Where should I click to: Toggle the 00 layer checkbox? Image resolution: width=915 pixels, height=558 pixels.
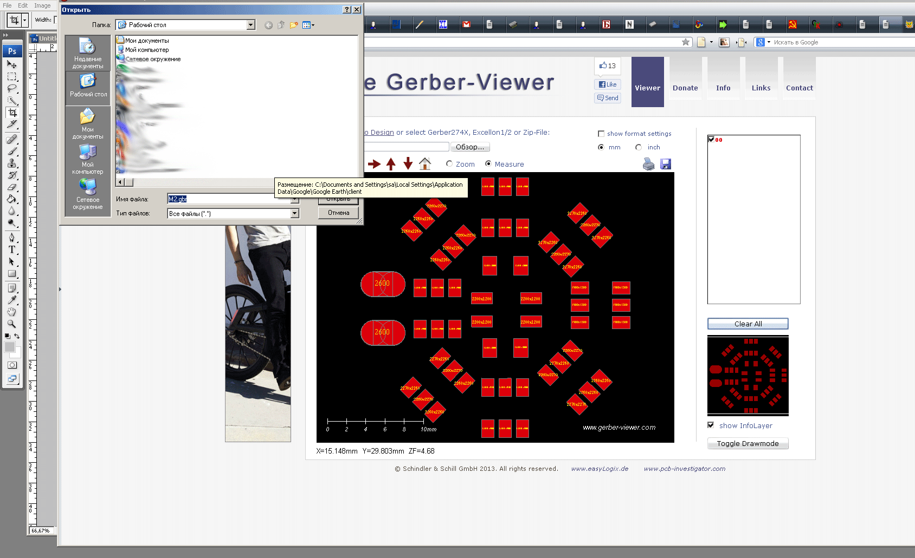pos(711,139)
